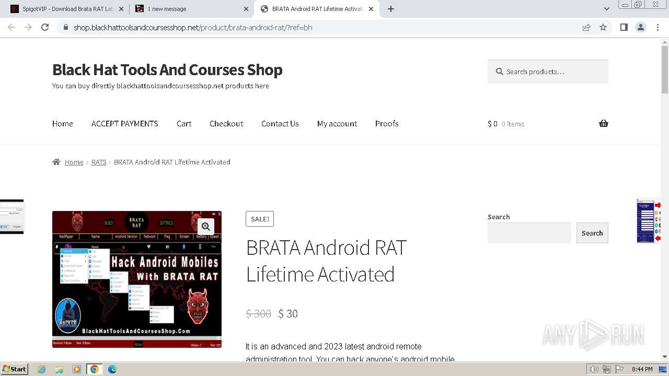Click the Black Hat Tools And Courses Shop title
Viewport: 669px width, 376px height.
(x=167, y=69)
